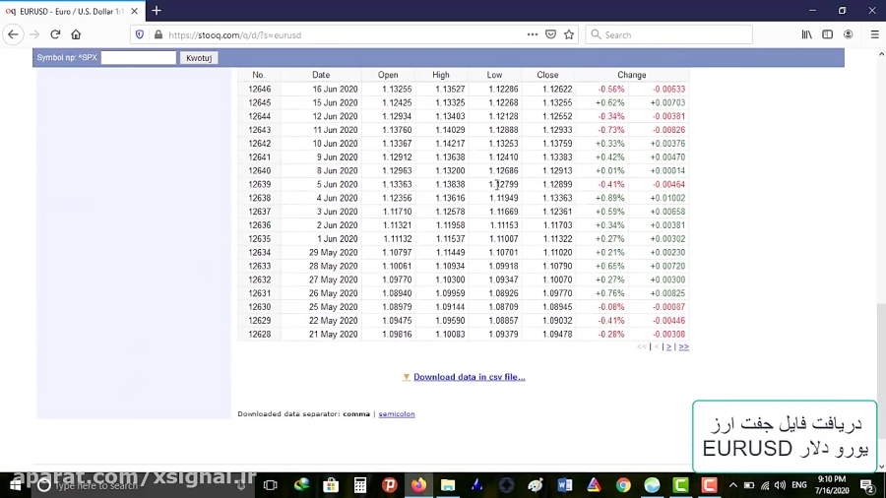Click the Low column header
886x498 pixels.
(x=494, y=75)
